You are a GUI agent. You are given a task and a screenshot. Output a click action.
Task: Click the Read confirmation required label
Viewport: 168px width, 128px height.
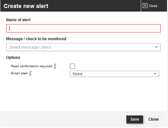[31, 66]
